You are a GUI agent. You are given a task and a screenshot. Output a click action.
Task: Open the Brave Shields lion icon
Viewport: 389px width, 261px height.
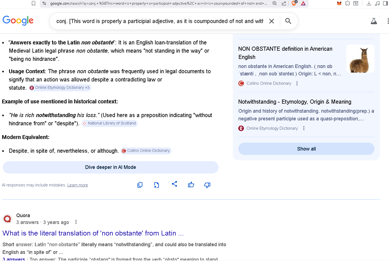pyautogui.click(x=294, y=3)
